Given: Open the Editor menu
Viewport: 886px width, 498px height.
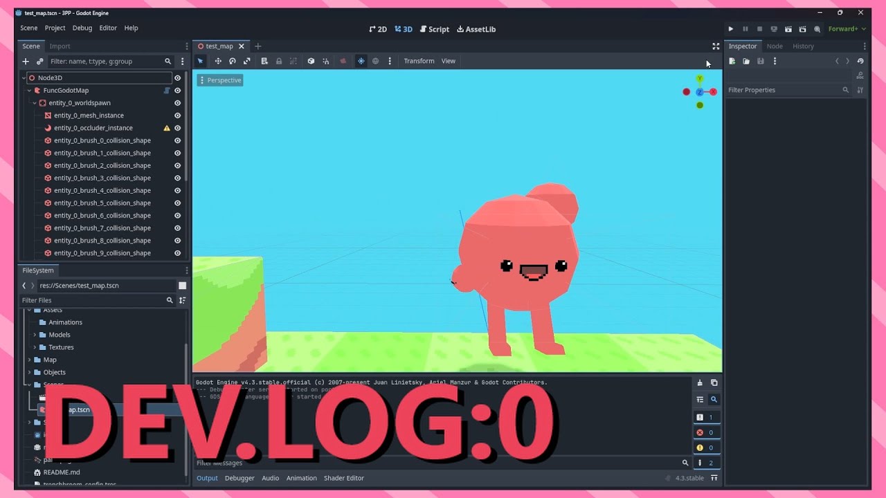Looking at the screenshot, I should point(108,28).
